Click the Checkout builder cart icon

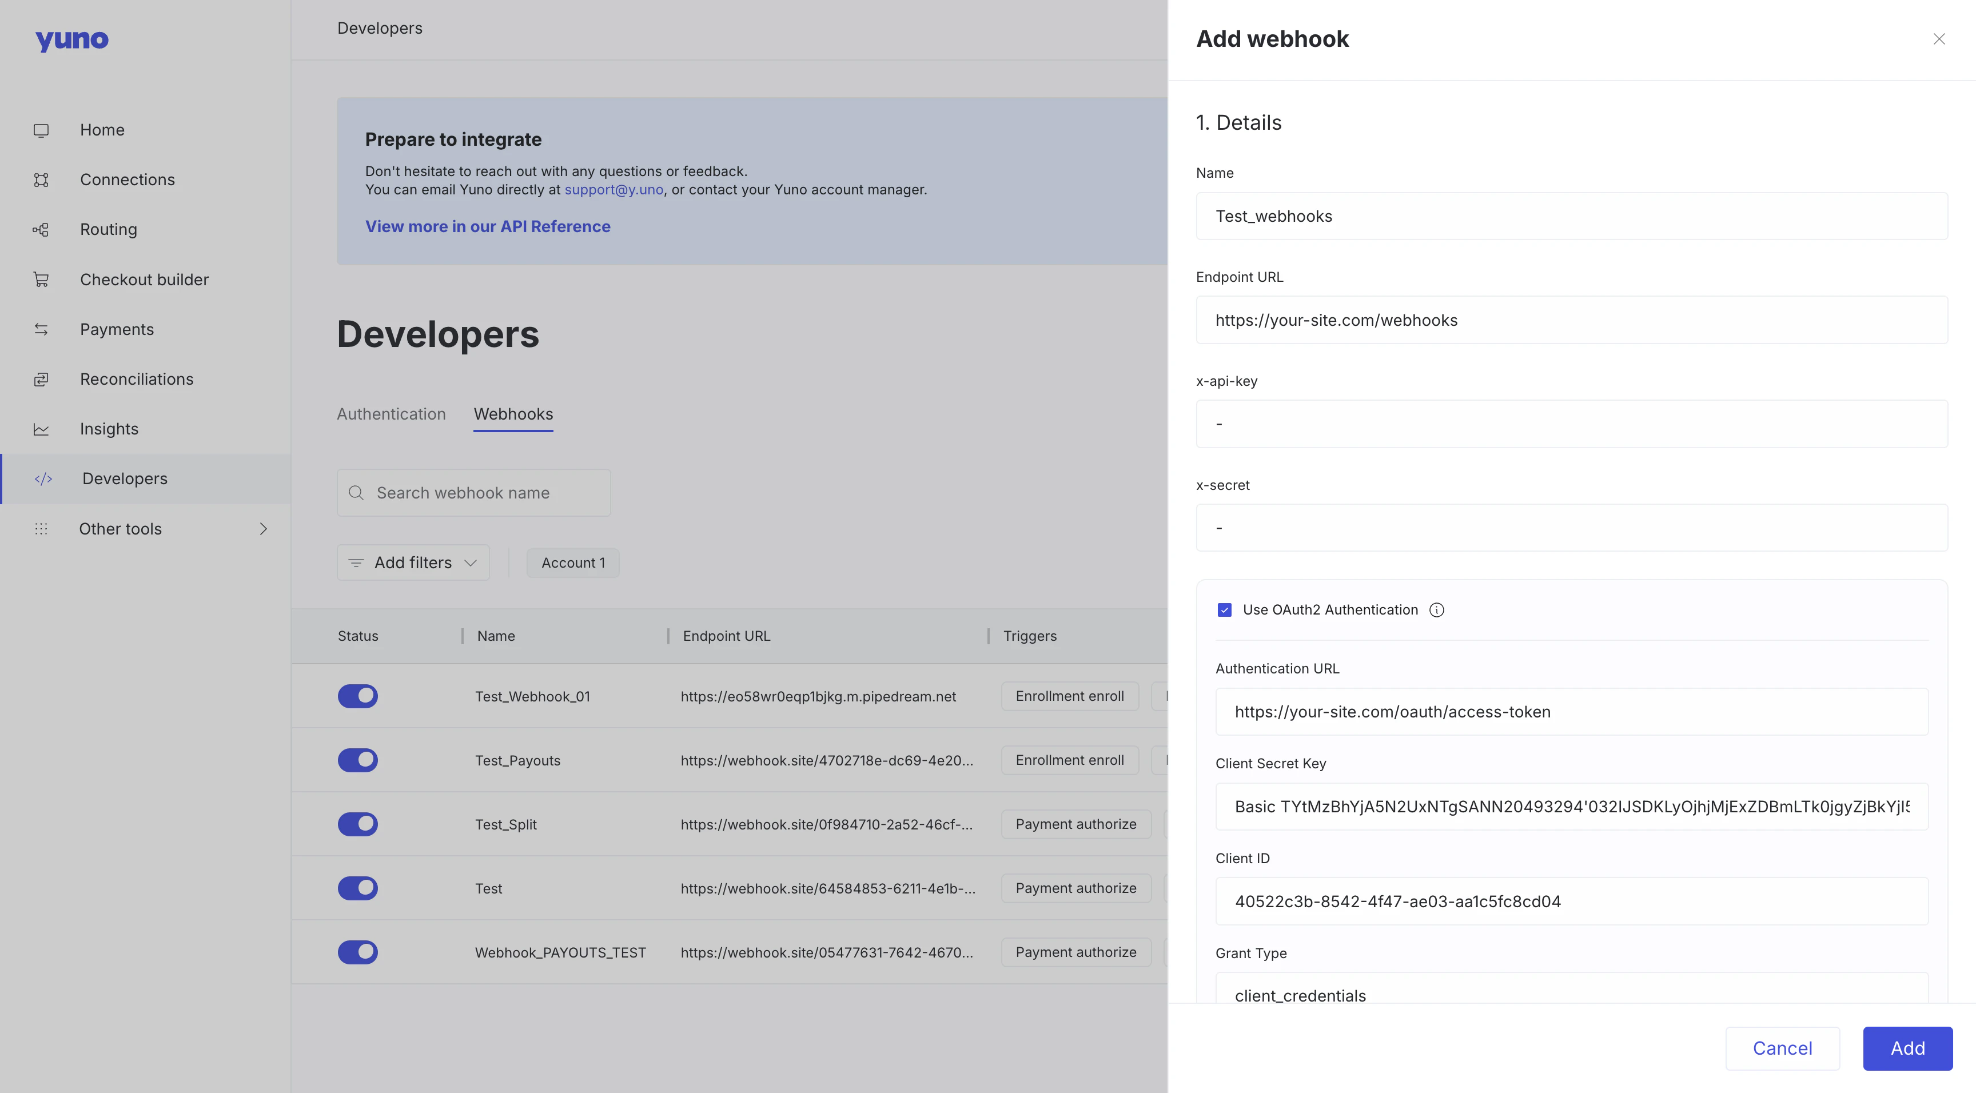click(41, 280)
